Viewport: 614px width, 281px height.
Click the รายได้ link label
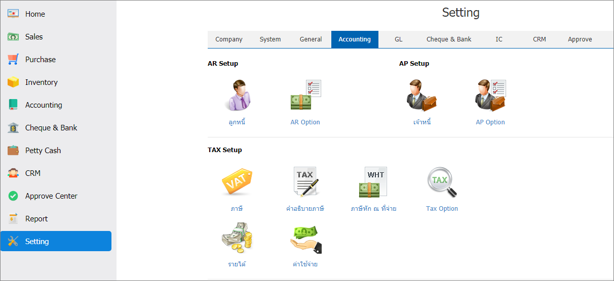(237, 264)
